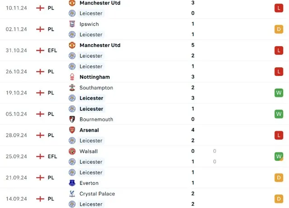Image resolution: width=289 pixels, height=208 pixels.
Task: Click the L result badge for the Arsenal match
Action: tap(279, 135)
